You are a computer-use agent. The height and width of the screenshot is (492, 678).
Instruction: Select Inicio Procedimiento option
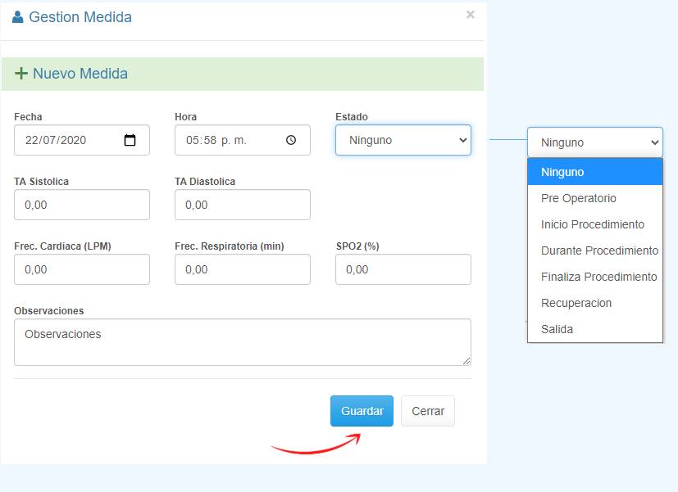coord(594,224)
